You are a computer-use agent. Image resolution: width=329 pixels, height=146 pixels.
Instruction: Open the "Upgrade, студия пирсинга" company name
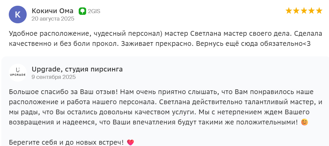click(77, 69)
